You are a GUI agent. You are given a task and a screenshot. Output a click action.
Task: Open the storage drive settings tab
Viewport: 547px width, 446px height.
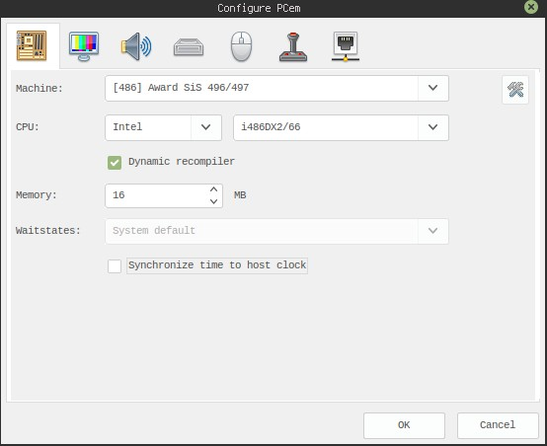pyautogui.click(x=189, y=46)
